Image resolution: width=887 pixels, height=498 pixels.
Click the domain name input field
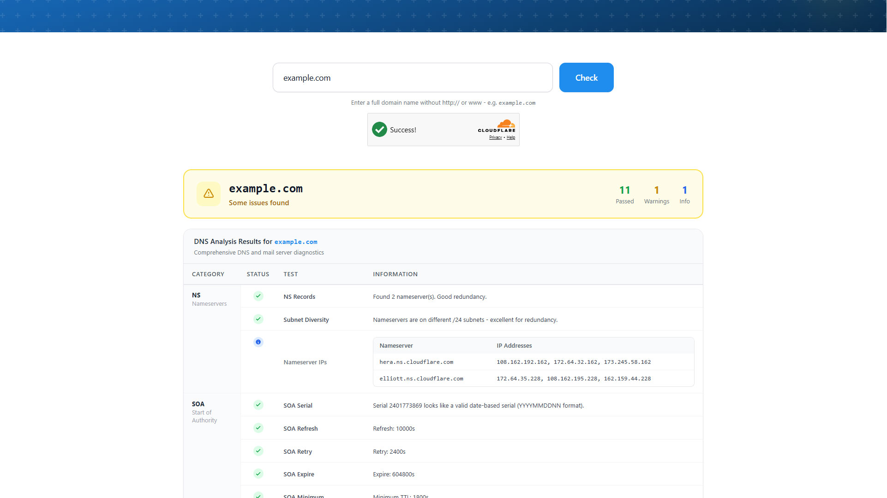pyautogui.click(x=413, y=77)
